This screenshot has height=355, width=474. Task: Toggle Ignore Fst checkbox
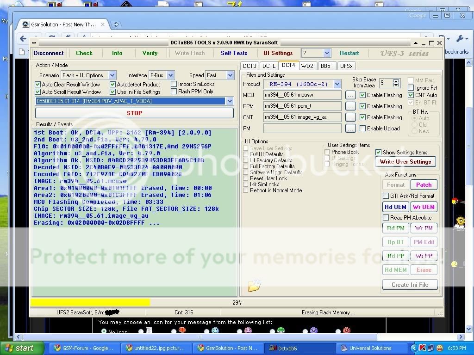(x=411, y=87)
